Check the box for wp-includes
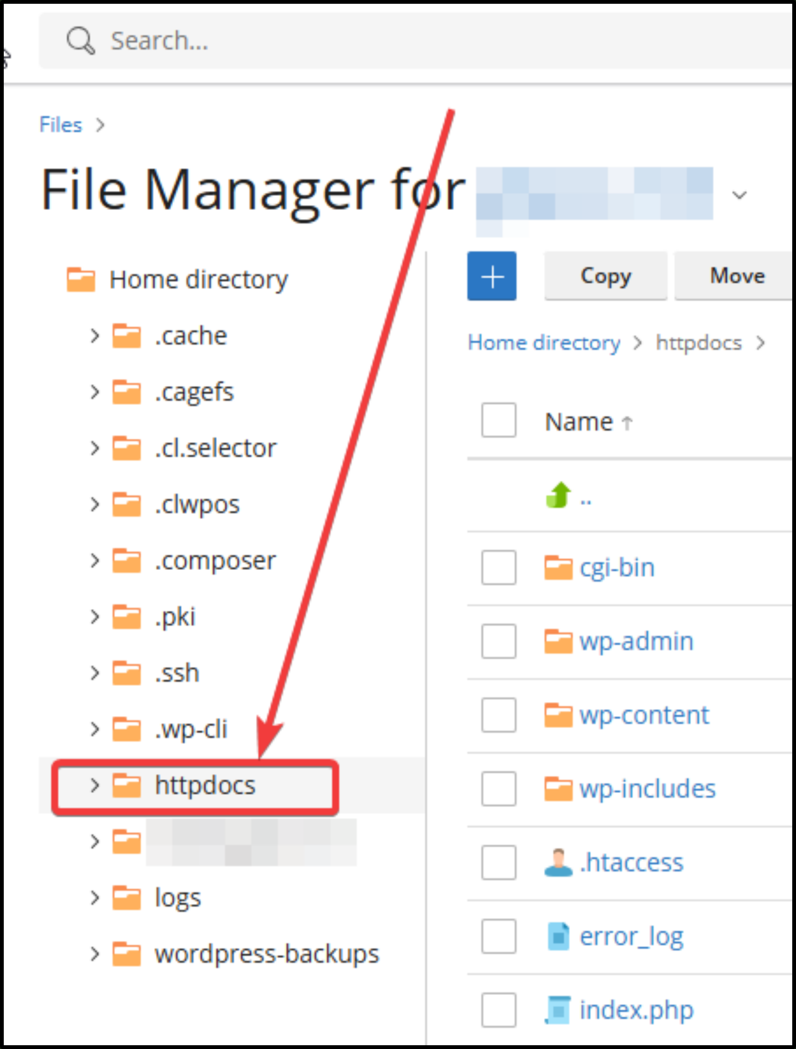The width and height of the screenshot is (796, 1049). click(498, 789)
